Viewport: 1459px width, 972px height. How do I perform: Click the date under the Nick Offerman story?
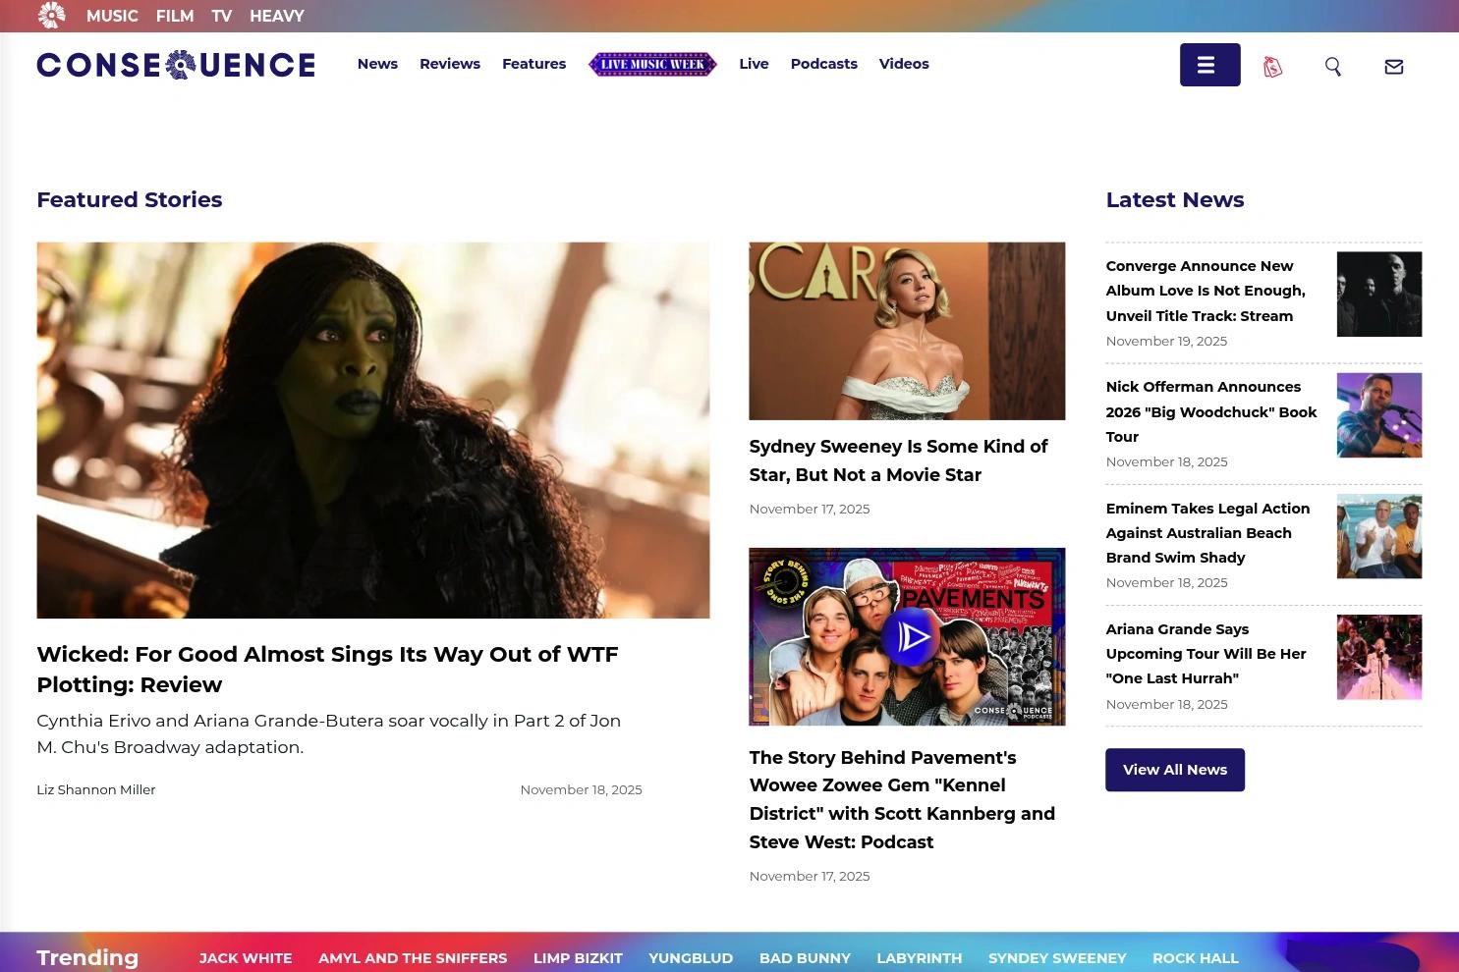(x=1166, y=461)
